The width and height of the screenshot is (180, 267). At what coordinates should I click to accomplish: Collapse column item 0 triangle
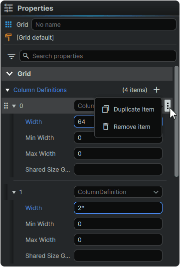(x=14, y=106)
